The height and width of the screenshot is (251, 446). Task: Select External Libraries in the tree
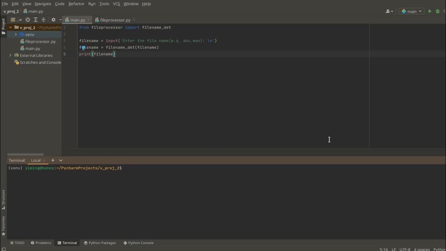[x=36, y=55]
